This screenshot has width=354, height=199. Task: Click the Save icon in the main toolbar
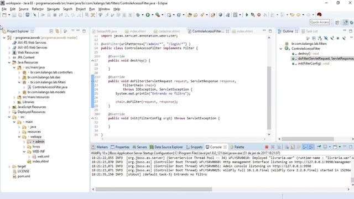click(14, 15)
